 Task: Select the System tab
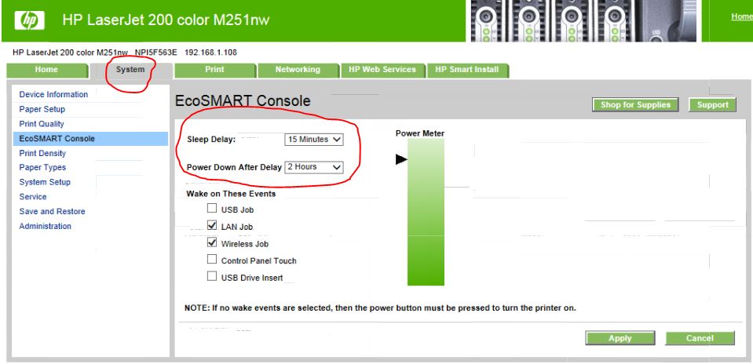(130, 70)
